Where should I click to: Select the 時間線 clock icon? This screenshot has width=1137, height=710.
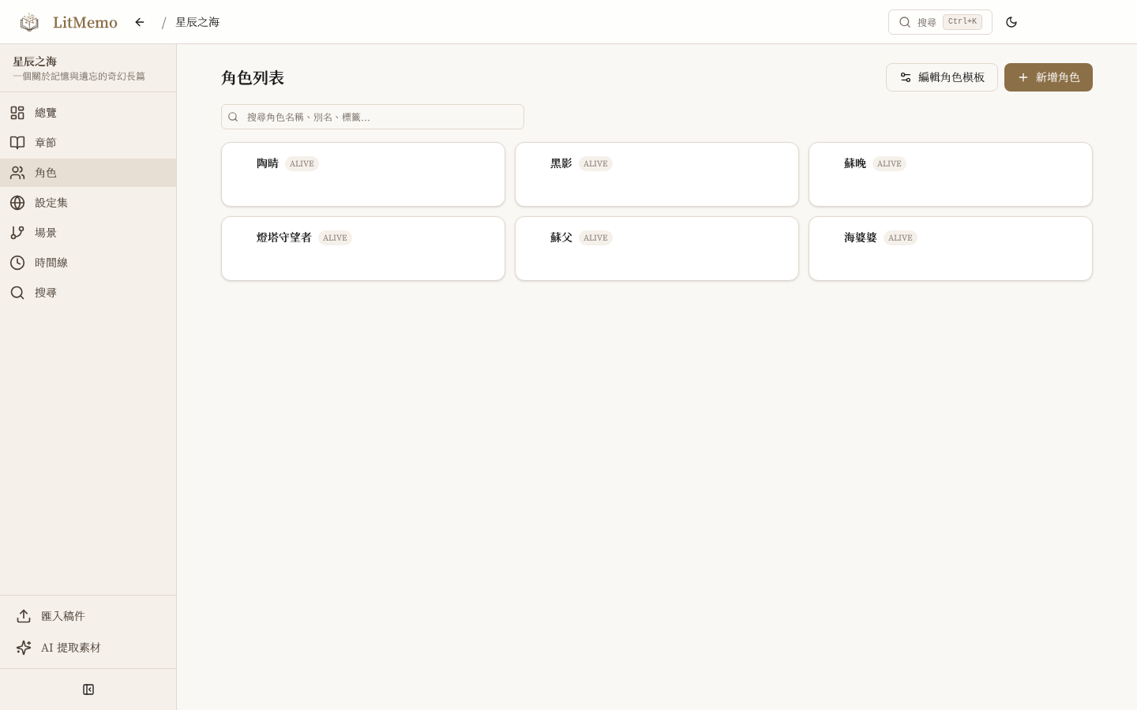coord(17,263)
